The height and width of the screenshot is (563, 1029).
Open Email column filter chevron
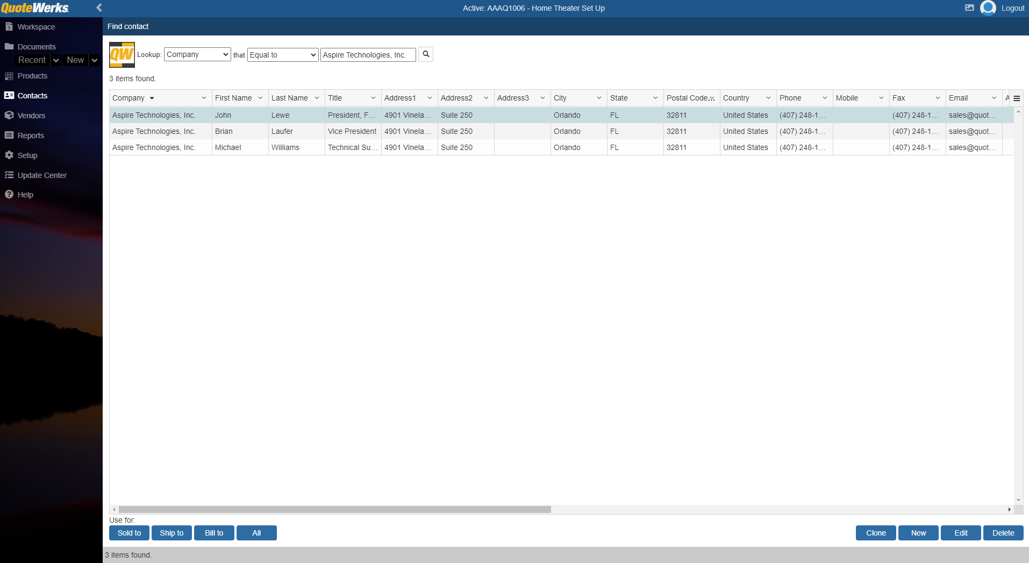click(994, 98)
